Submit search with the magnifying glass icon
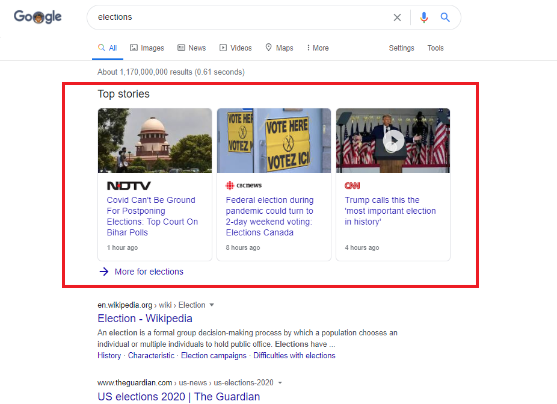 445,17
